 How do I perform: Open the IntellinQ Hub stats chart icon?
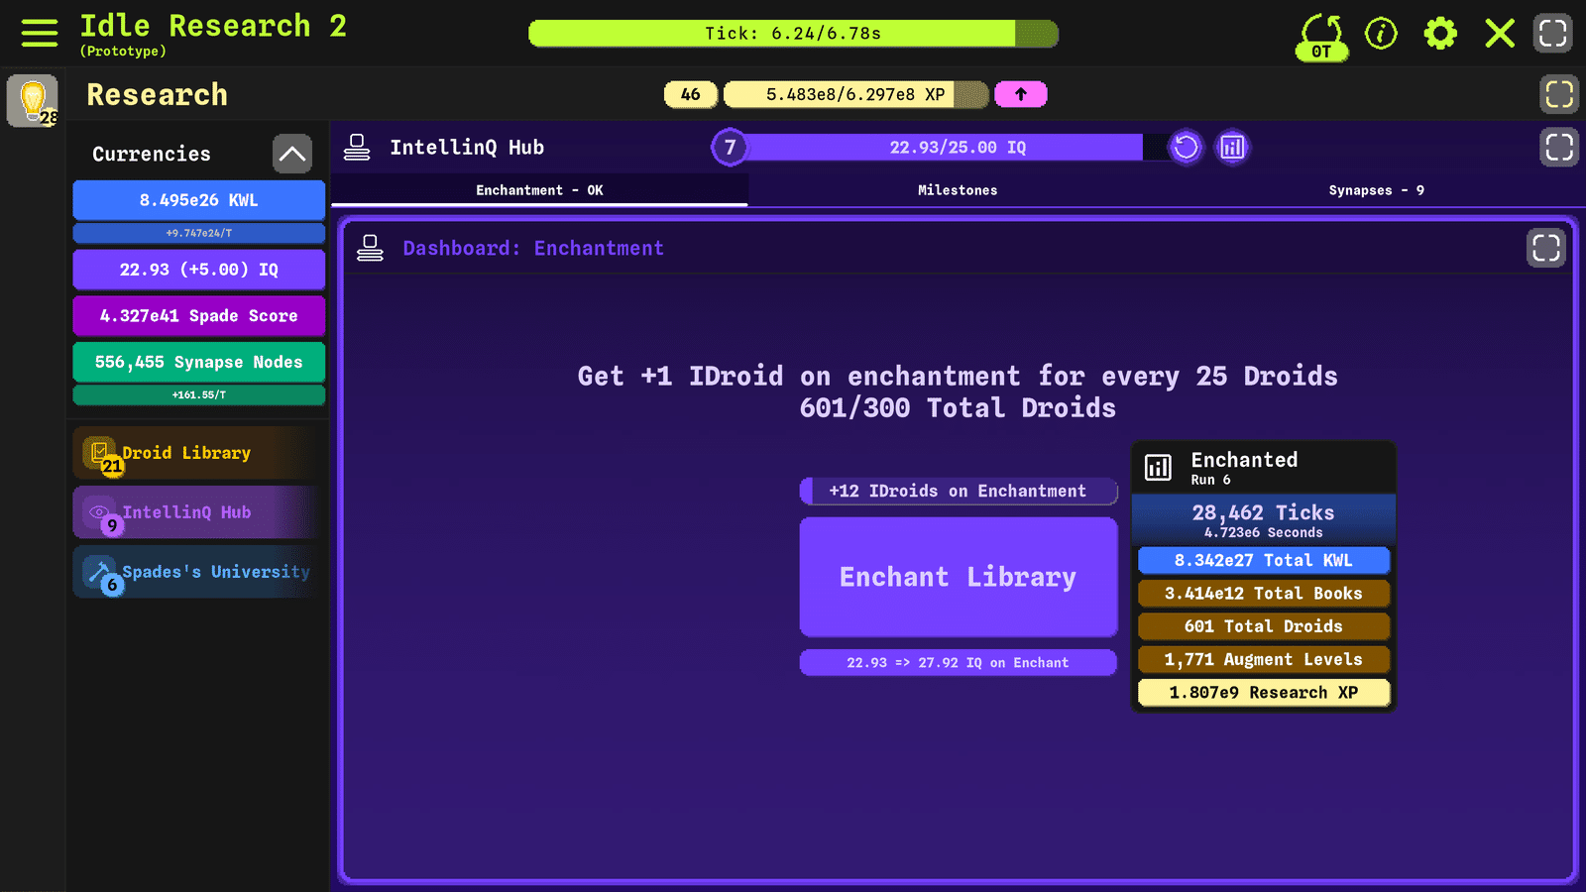coord(1232,148)
